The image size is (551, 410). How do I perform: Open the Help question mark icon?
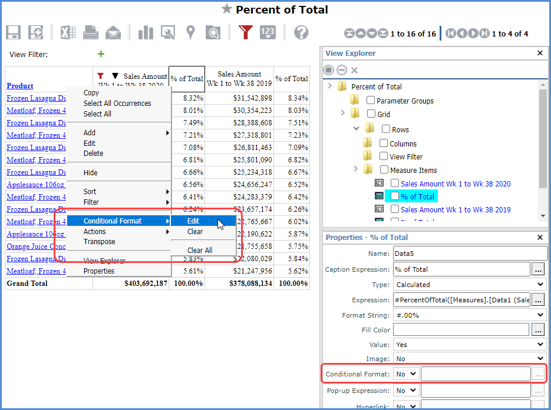point(301,33)
